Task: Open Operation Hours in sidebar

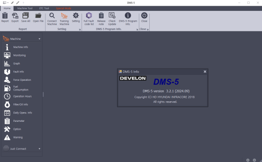Action: pyautogui.click(x=22, y=96)
